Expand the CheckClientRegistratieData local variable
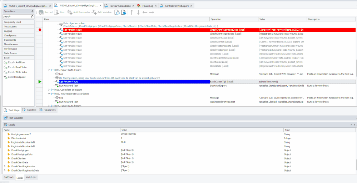Image resolution: width=357 pixels, height=183 pixels. [x=5, y=171]
